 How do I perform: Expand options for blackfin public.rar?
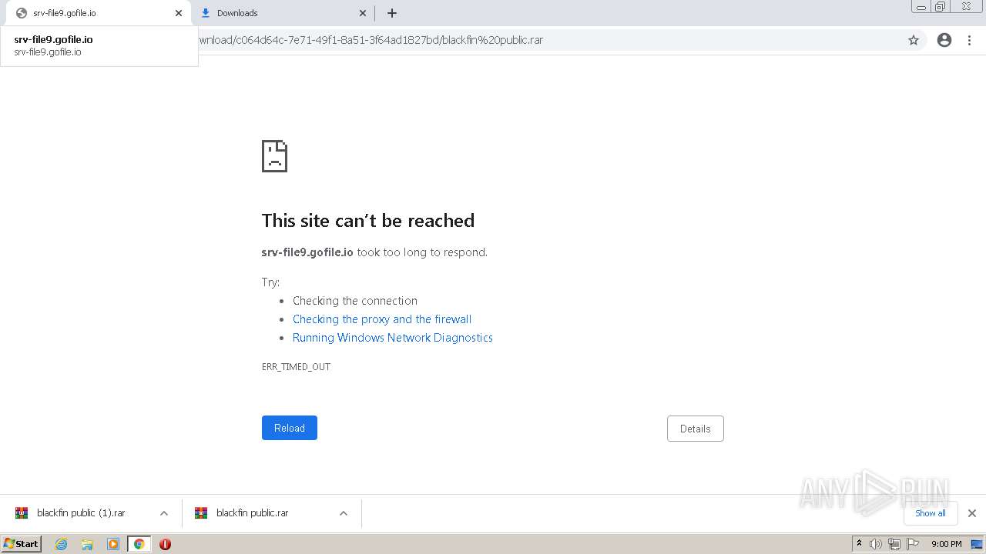coord(344,513)
